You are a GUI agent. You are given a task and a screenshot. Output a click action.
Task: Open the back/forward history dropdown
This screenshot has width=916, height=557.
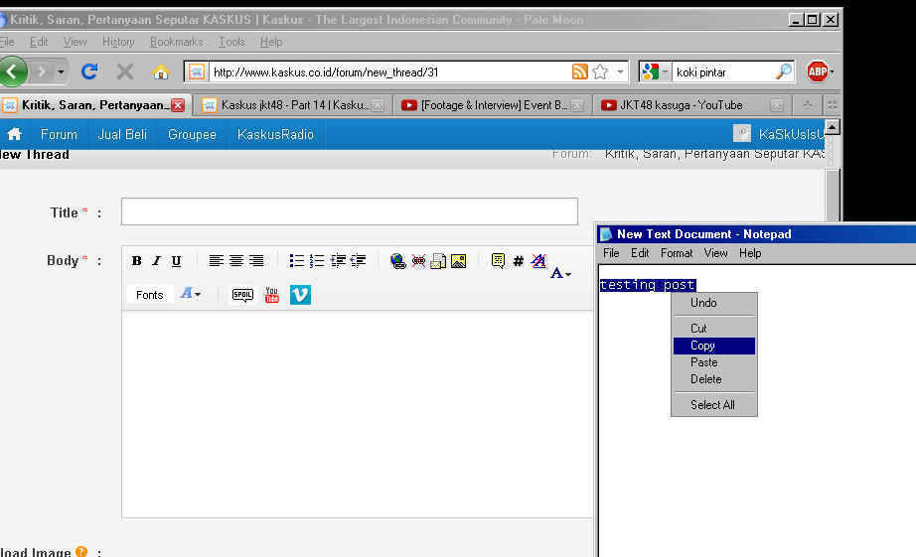(x=61, y=71)
